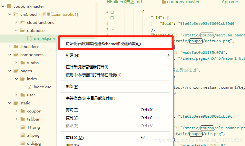The width and height of the screenshot is (245, 146).
Task: Expand the cloudfunctions folder
Action: click(16, 23)
